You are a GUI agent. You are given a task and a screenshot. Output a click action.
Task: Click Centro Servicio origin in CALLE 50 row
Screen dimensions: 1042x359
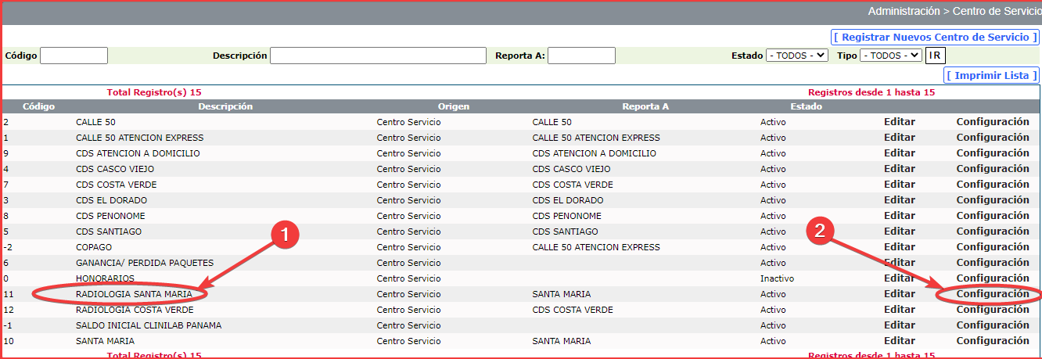point(408,122)
